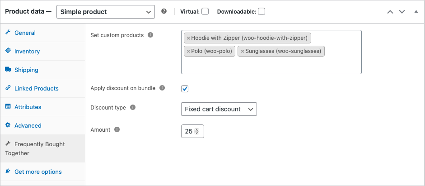Screen dimensions: 425x186
Task: Click the Get more options plug icon
Action: [8, 172]
